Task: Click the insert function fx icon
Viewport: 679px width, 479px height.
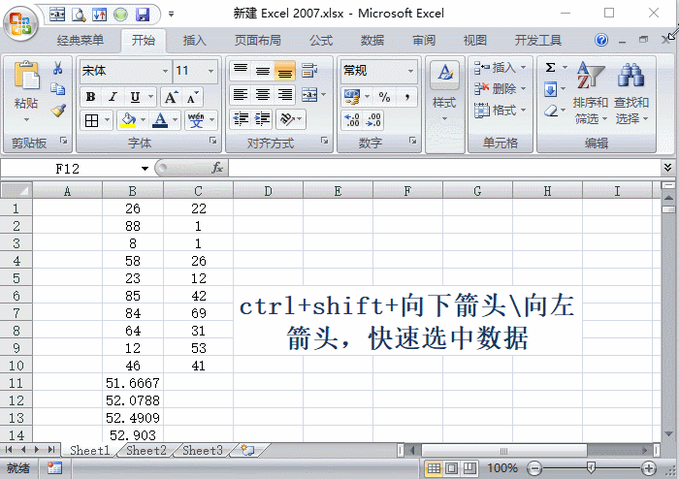Action: click(217, 168)
